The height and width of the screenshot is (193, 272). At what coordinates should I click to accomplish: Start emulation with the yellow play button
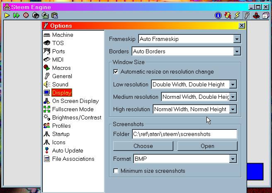coord(7,16)
